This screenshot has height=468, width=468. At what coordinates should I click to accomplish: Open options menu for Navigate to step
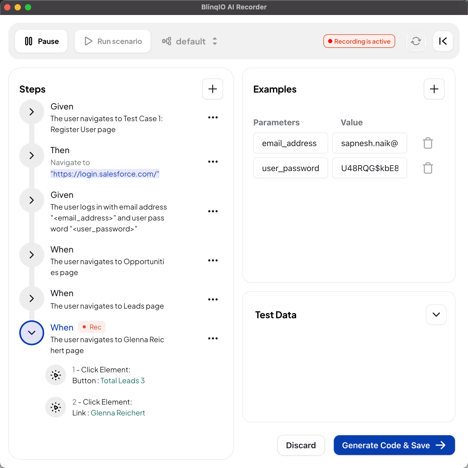213,162
